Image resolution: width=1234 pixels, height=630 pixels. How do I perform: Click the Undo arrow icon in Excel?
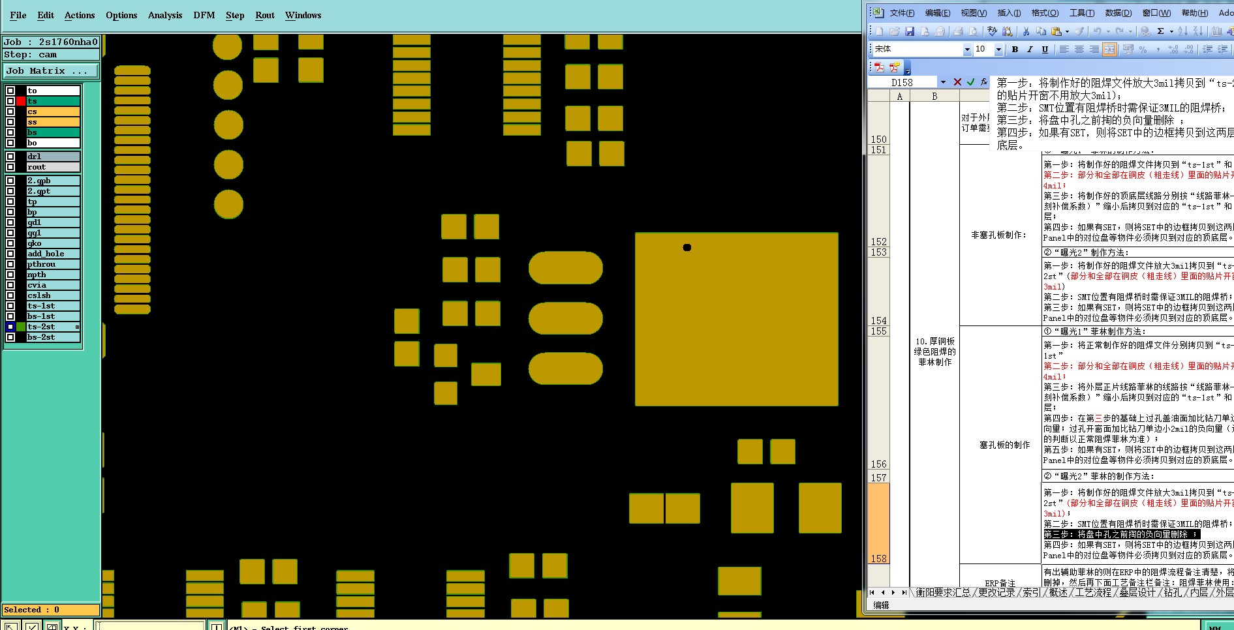(1098, 31)
